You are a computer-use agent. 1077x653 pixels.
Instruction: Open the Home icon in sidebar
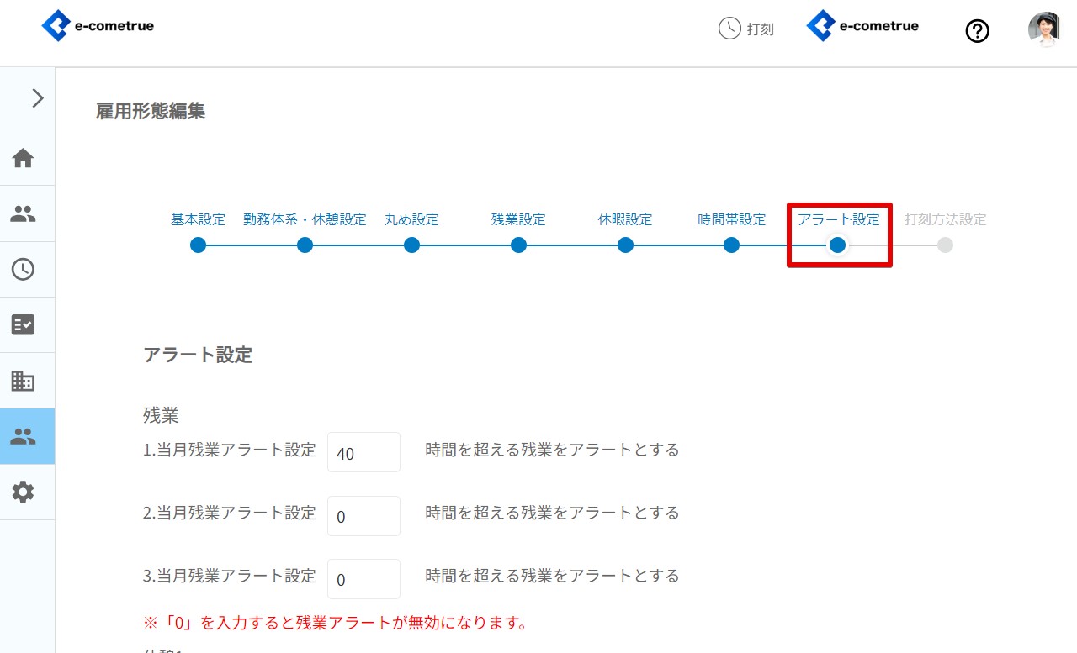pyautogui.click(x=23, y=158)
